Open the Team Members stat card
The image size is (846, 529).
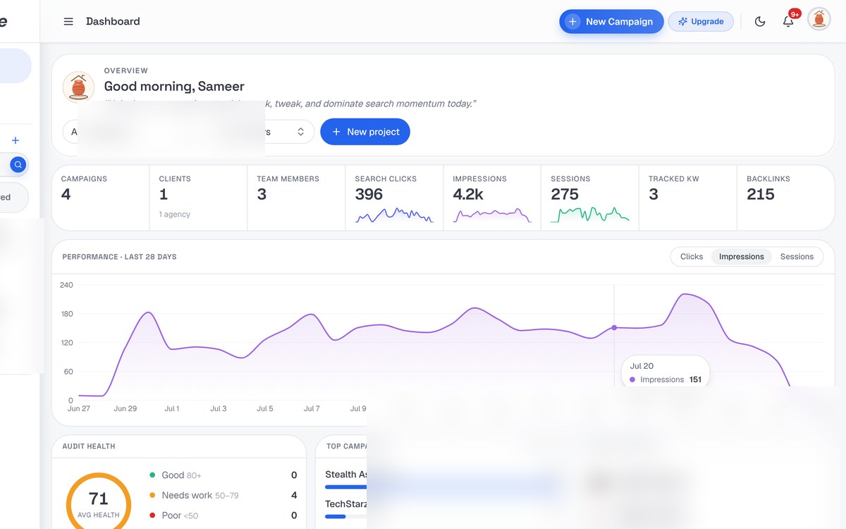[297, 198]
